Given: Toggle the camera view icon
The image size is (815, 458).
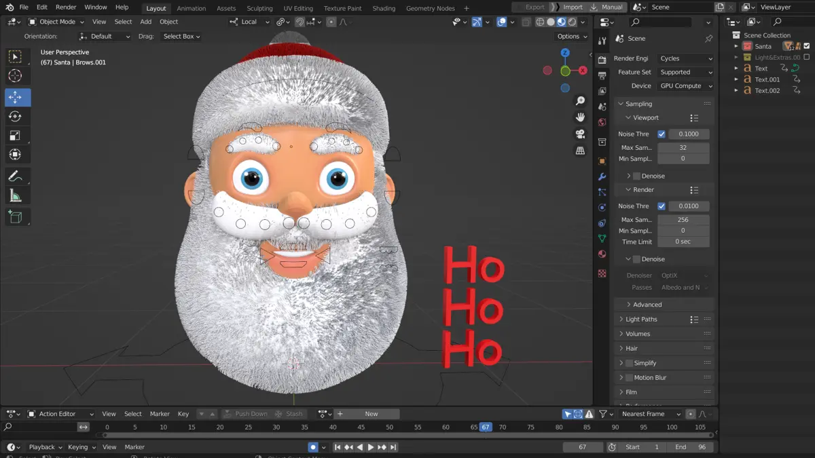Looking at the screenshot, I should point(580,134).
